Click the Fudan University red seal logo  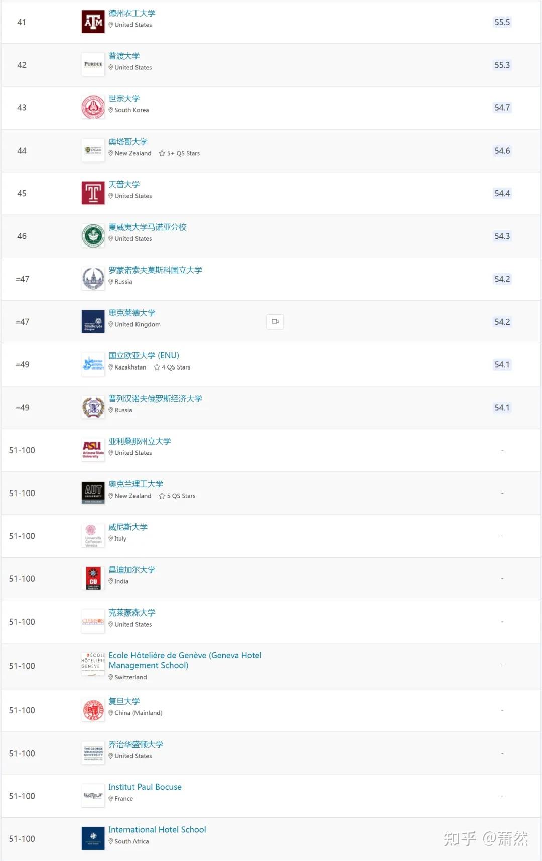93,710
